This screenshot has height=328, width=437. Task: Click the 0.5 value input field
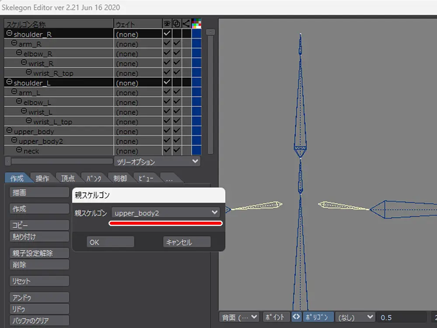(x=402, y=317)
